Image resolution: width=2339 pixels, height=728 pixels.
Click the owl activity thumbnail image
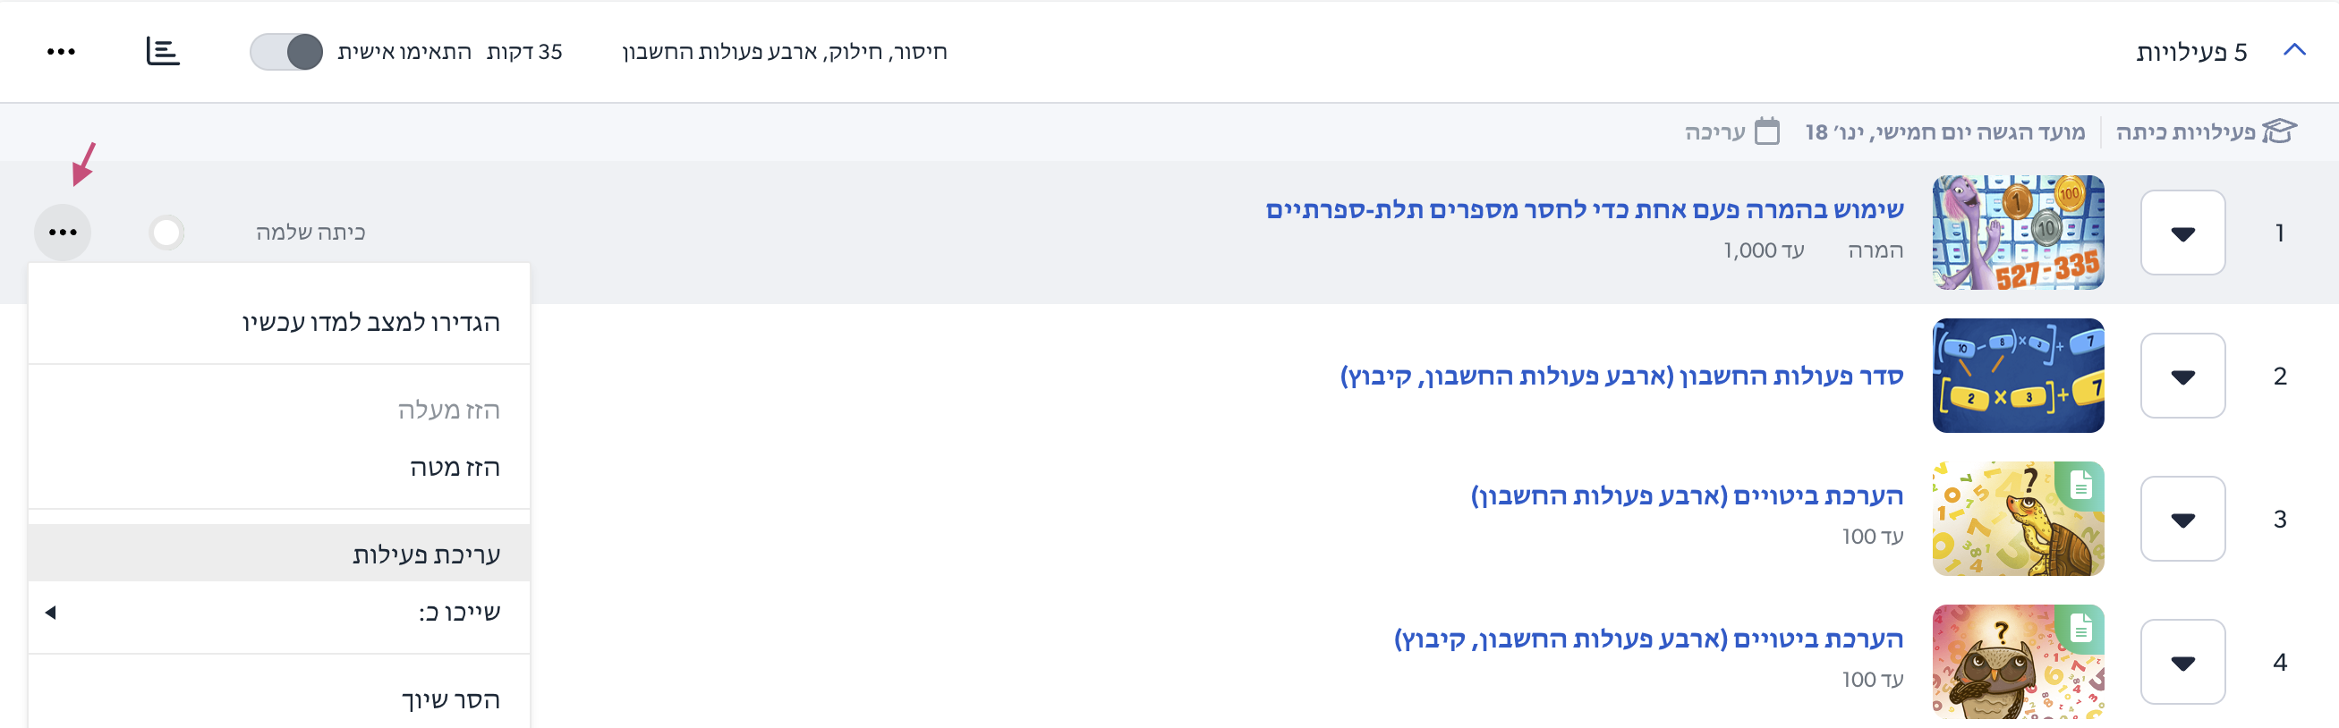click(x=2018, y=662)
